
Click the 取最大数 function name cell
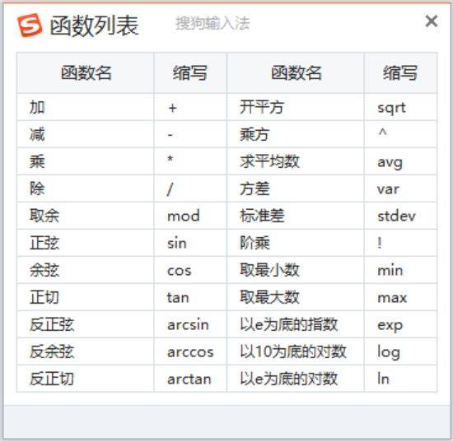point(296,297)
